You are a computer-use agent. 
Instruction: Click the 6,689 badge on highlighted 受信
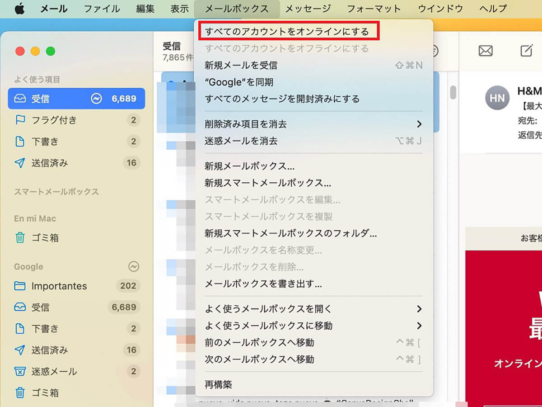click(124, 99)
